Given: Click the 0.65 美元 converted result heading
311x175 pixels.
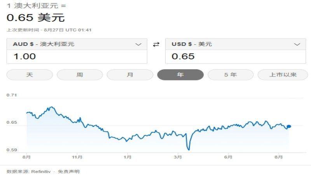Looking at the screenshot, I should (x=36, y=17).
